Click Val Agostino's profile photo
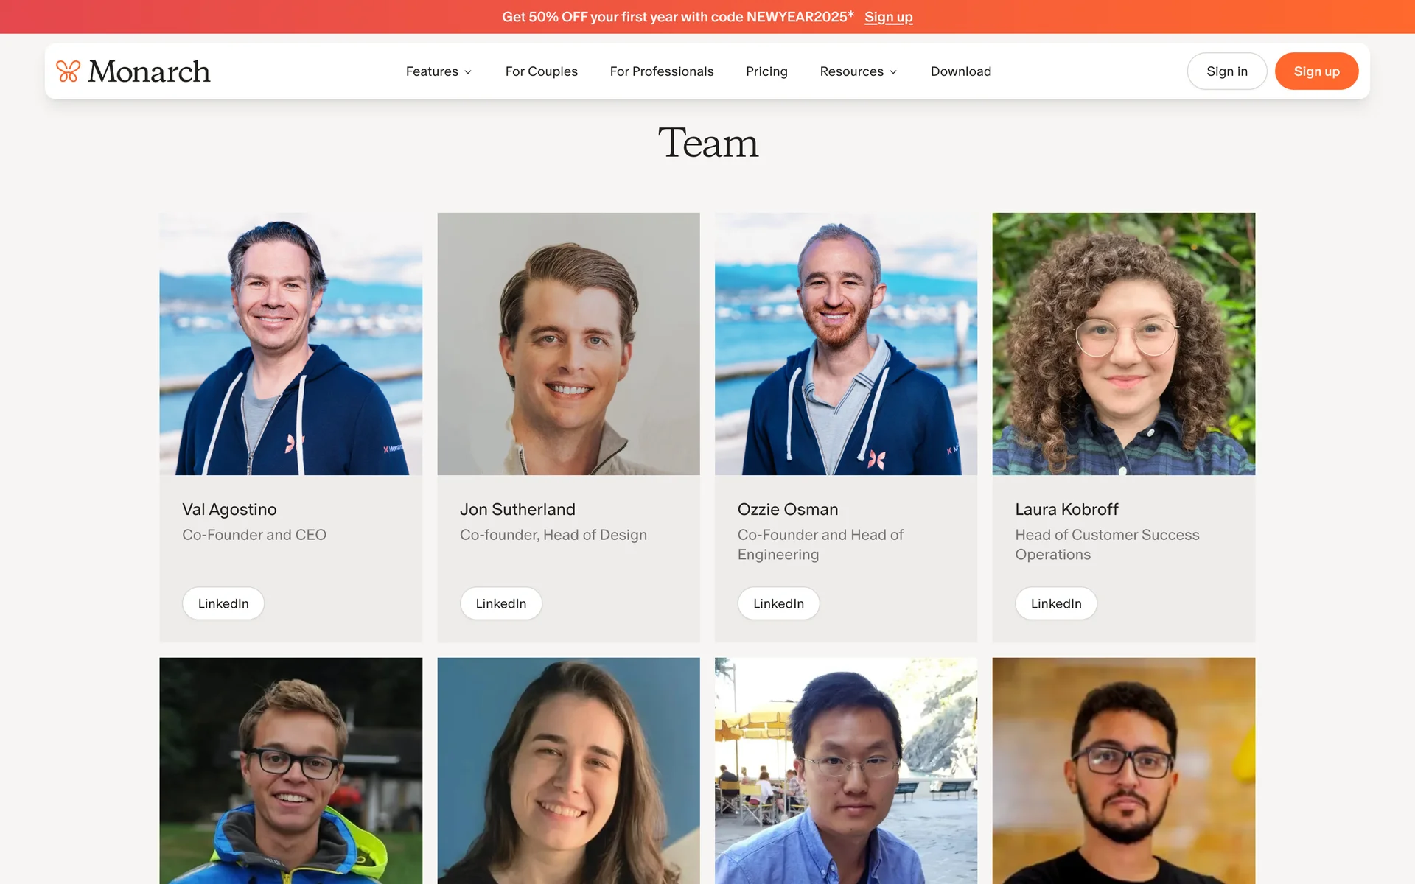Image resolution: width=1415 pixels, height=884 pixels. (291, 344)
